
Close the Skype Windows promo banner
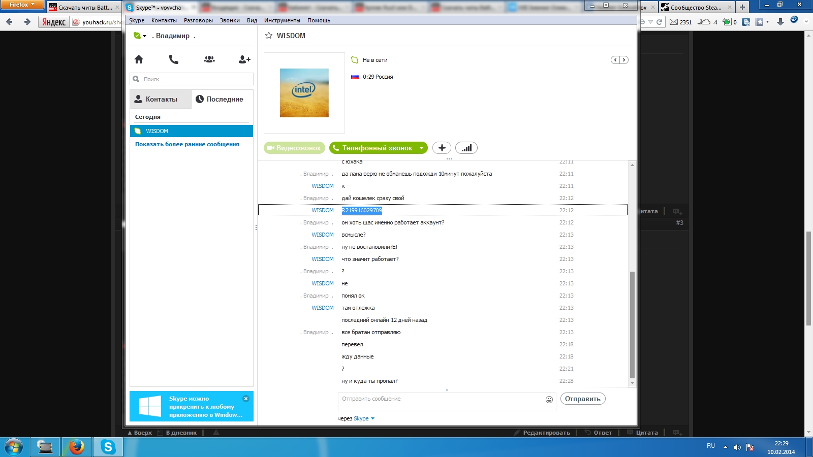pyautogui.click(x=246, y=399)
